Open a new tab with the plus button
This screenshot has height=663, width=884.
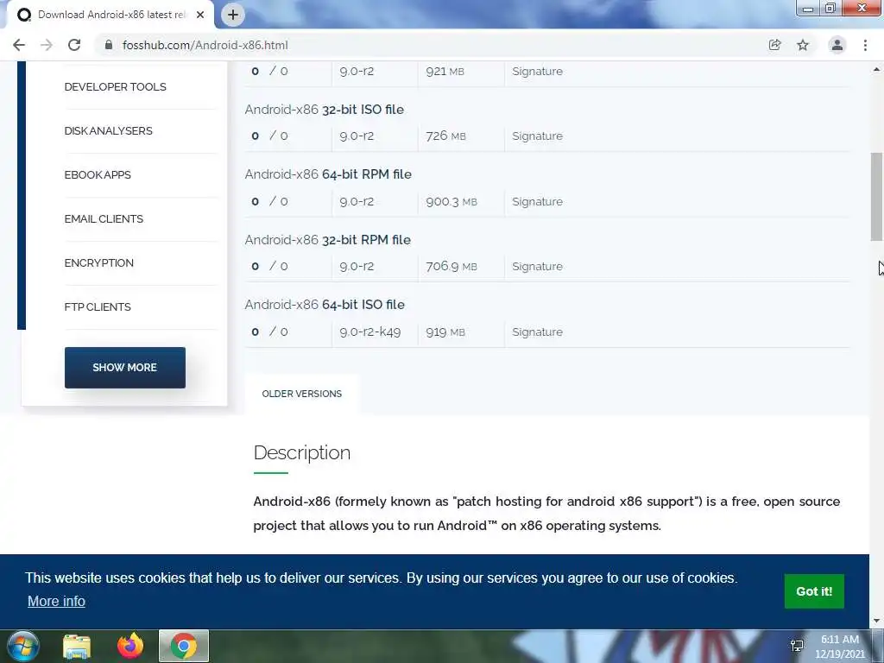coord(233,15)
